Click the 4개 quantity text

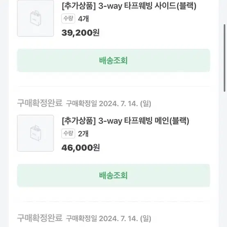point(83,19)
